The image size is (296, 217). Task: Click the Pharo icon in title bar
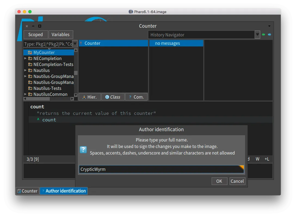(131, 12)
